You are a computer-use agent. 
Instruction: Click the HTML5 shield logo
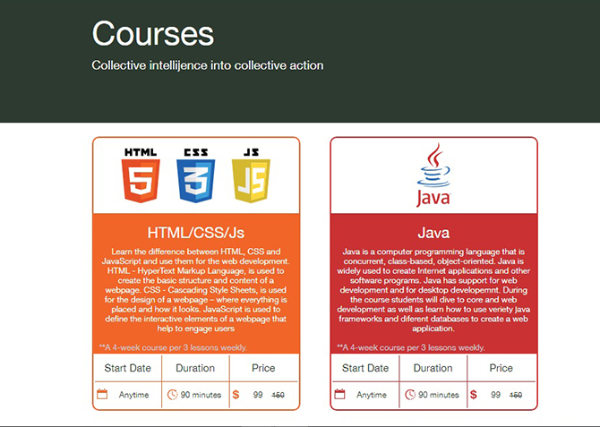[141, 175]
